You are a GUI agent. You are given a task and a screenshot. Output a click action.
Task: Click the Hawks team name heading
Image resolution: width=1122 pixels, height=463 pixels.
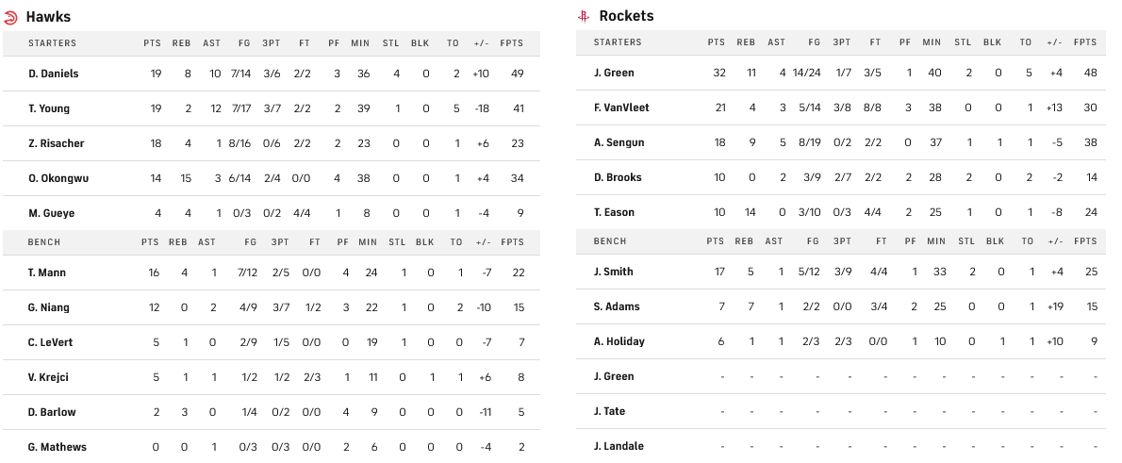click(48, 17)
